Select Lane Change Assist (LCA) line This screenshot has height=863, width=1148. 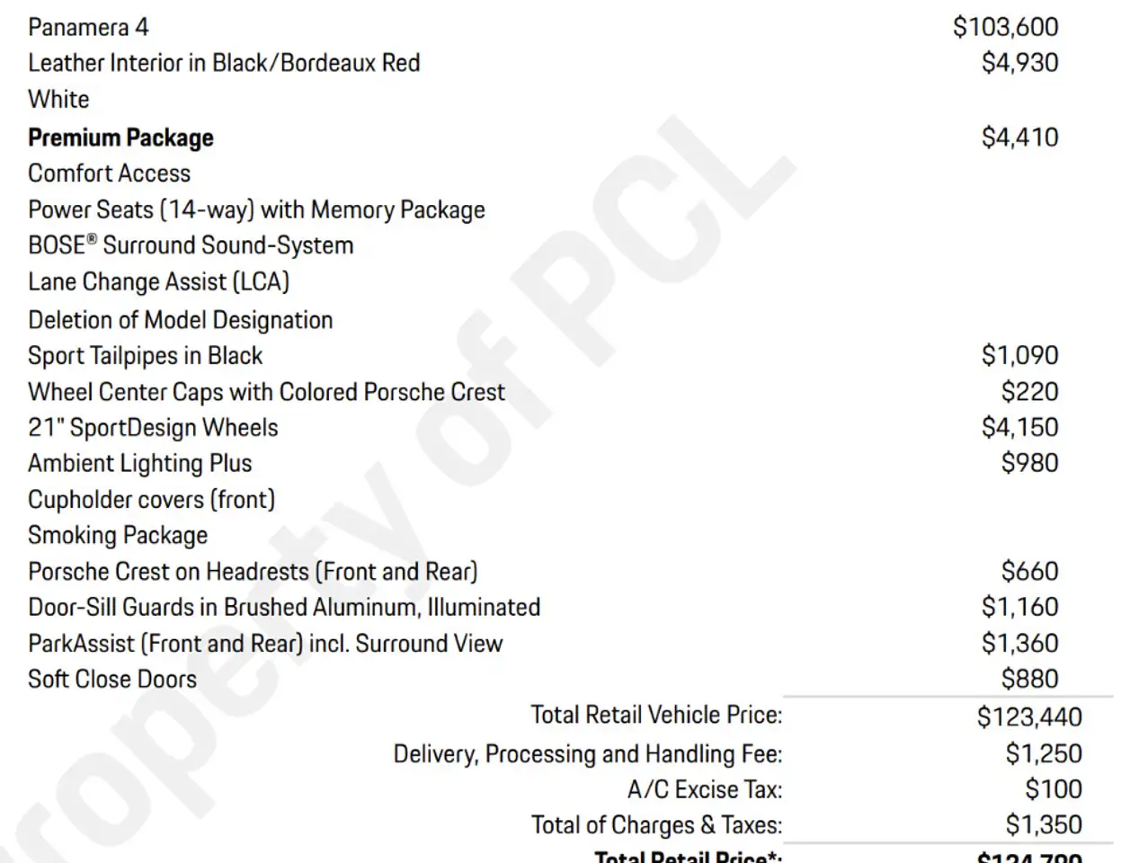click(x=158, y=282)
